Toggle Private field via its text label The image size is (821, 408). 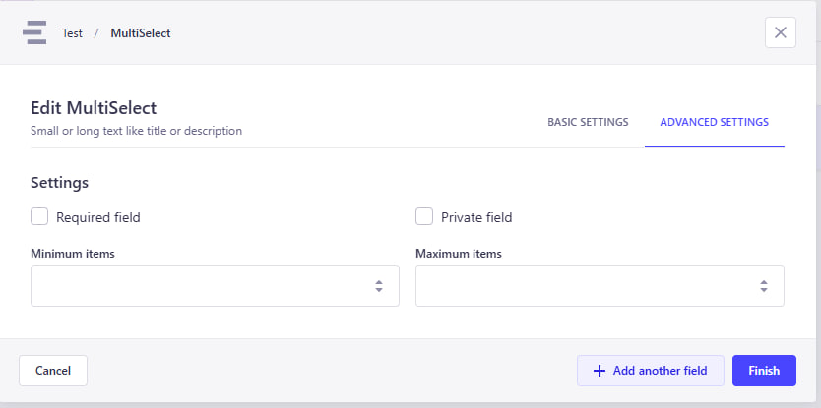point(476,217)
